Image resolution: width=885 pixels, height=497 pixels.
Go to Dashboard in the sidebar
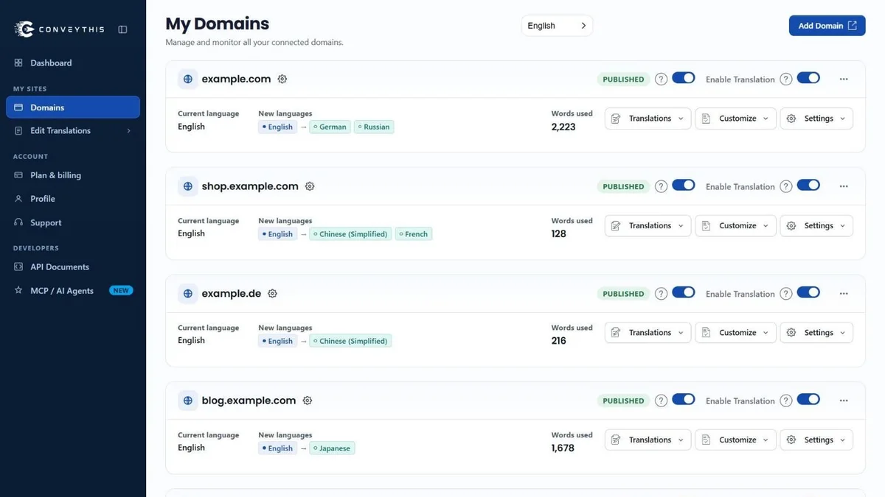[x=72, y=63]
